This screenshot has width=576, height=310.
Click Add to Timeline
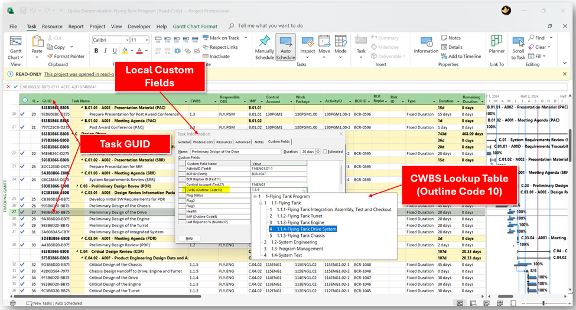[461, 56]
